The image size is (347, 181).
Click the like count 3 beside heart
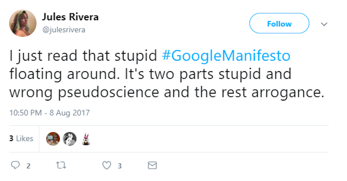120,166
